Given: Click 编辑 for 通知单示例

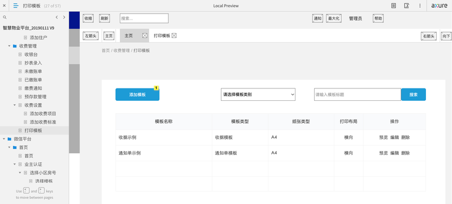Looking at the screenshot, I should pos(394,153).
